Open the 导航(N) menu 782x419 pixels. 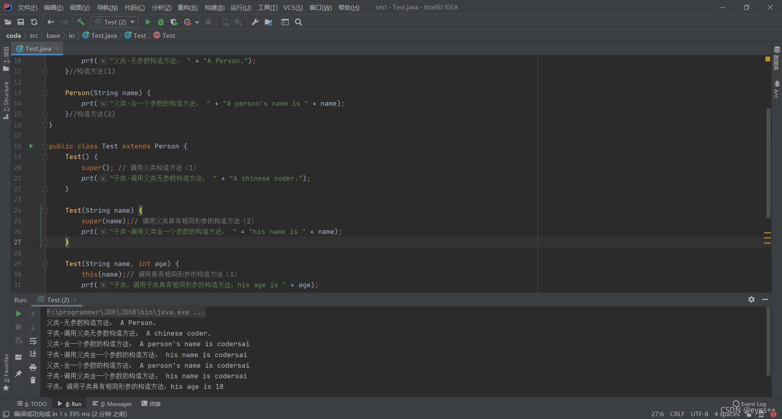pos(107,7)
